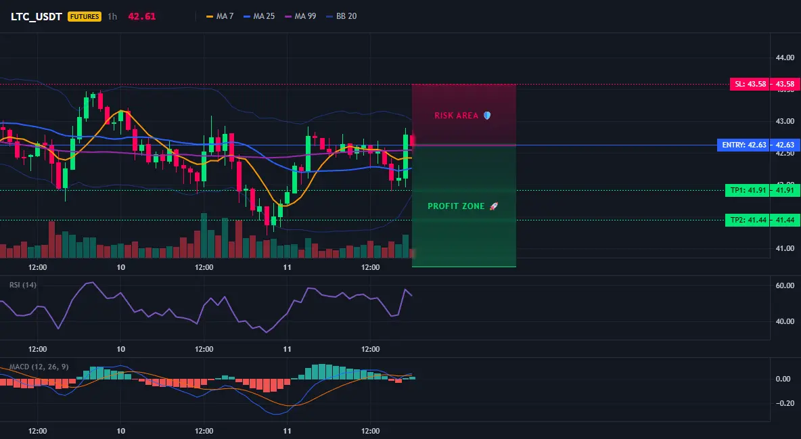Image resolution: width=801 pixels, height=439 pixels.
Task: Toggle the BB 20 legend entry
Action: click(341, 16)
